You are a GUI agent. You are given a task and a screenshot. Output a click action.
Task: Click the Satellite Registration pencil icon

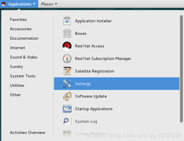(x=67, y=71)
